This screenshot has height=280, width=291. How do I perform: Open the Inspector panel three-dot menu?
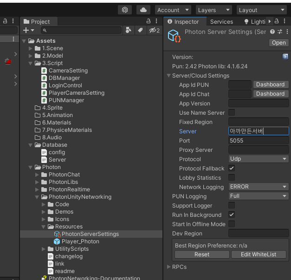[x=285, y=21]
